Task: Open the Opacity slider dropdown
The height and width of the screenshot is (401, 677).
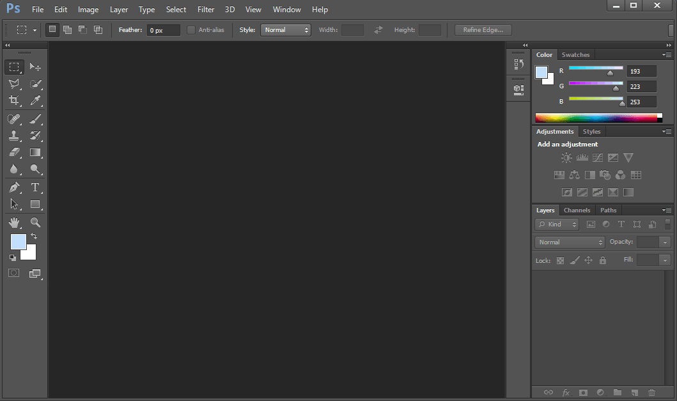Action: click(x=665, y=242)
